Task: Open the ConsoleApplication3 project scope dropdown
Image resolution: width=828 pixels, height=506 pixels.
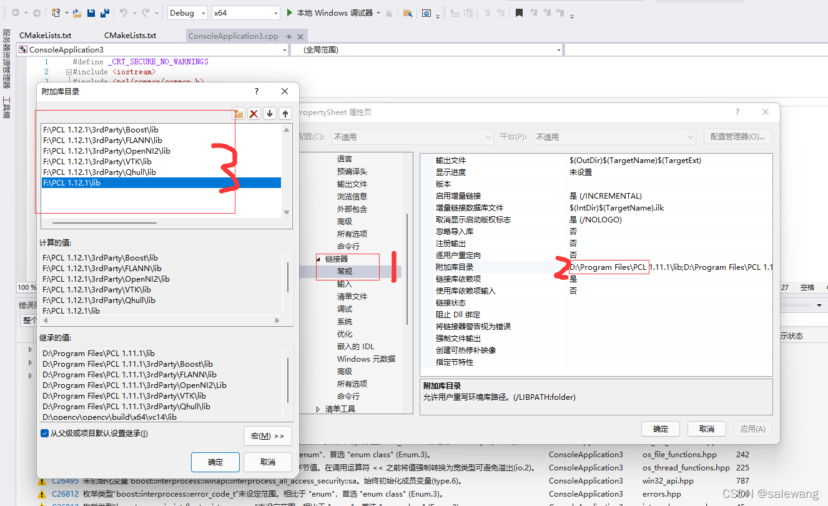Action: point(153,49)
